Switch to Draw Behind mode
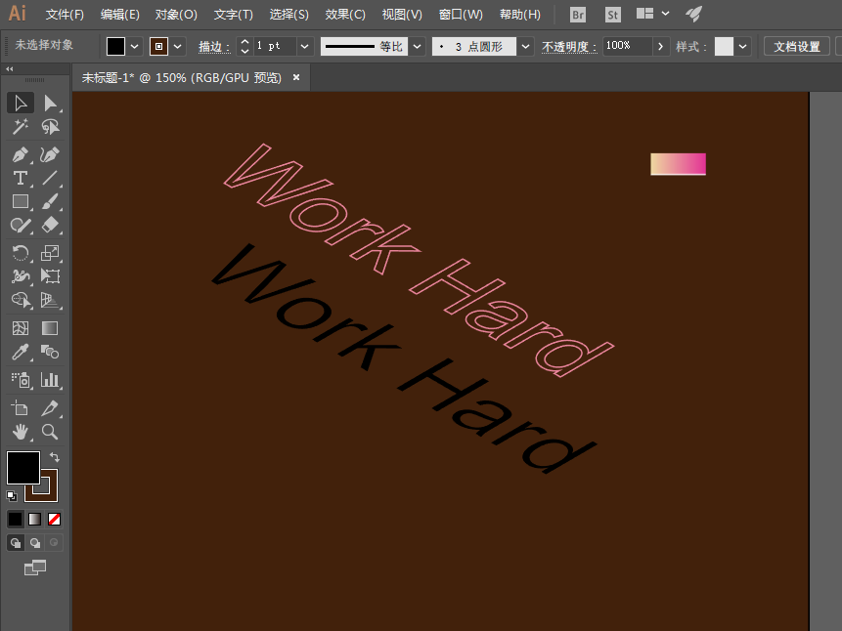The width and height of the screenshot is (842, 631). pyautogui.click(x=35, y=542)
